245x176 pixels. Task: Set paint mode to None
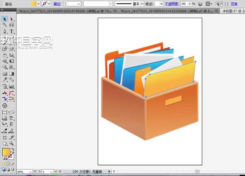click(x=13, y=164)
